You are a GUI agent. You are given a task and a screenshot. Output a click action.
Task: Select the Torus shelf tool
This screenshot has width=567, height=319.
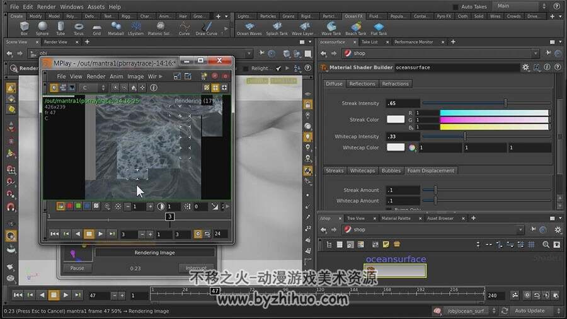79,28
